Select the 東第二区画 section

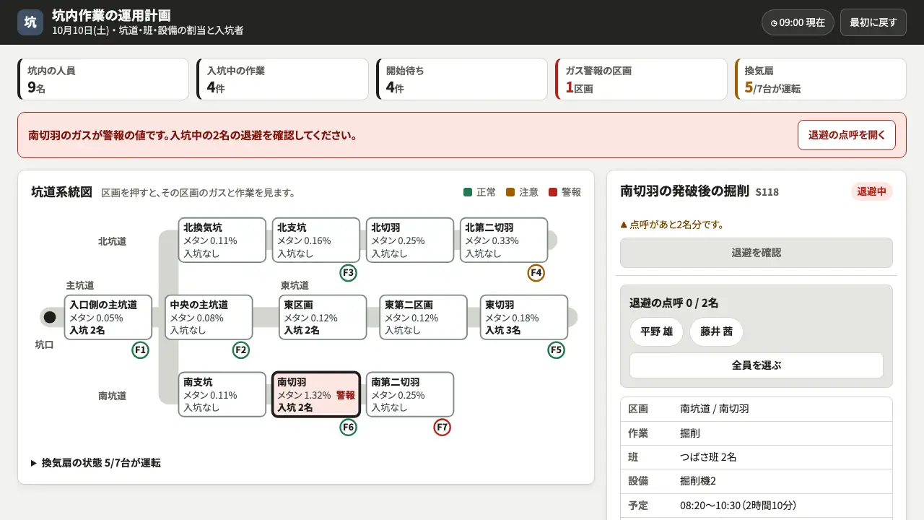tap(423, 317)
